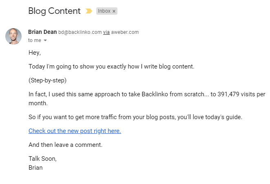Image resolution: width=270 pixels, height=184 pixels.
Task: Click the "And then leave a comment." line
Action: [65, 144]
